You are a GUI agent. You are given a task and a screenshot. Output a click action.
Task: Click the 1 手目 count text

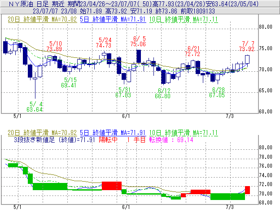[x=136, y=139]
